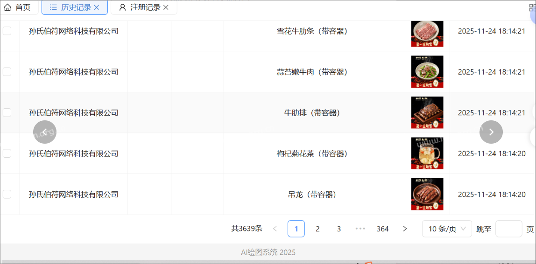Tick the checkbox for 吊龙 row

tap(7, 195)
